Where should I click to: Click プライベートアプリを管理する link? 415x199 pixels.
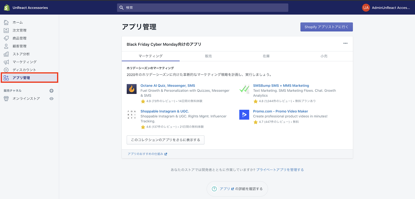point(280,170)
